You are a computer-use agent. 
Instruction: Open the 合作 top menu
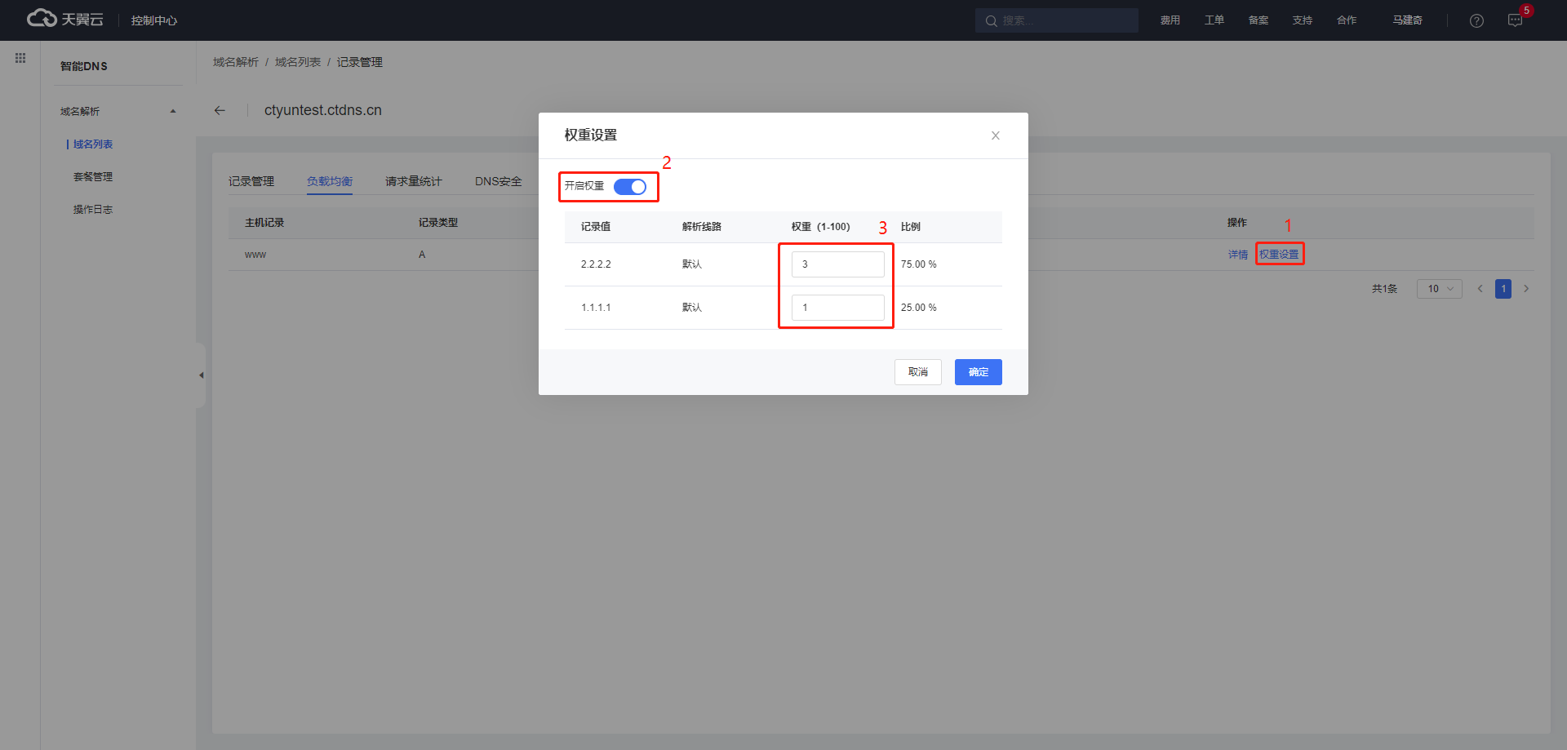tap(1347, 20)
